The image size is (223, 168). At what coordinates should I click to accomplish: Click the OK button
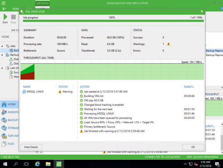[193, 147]
